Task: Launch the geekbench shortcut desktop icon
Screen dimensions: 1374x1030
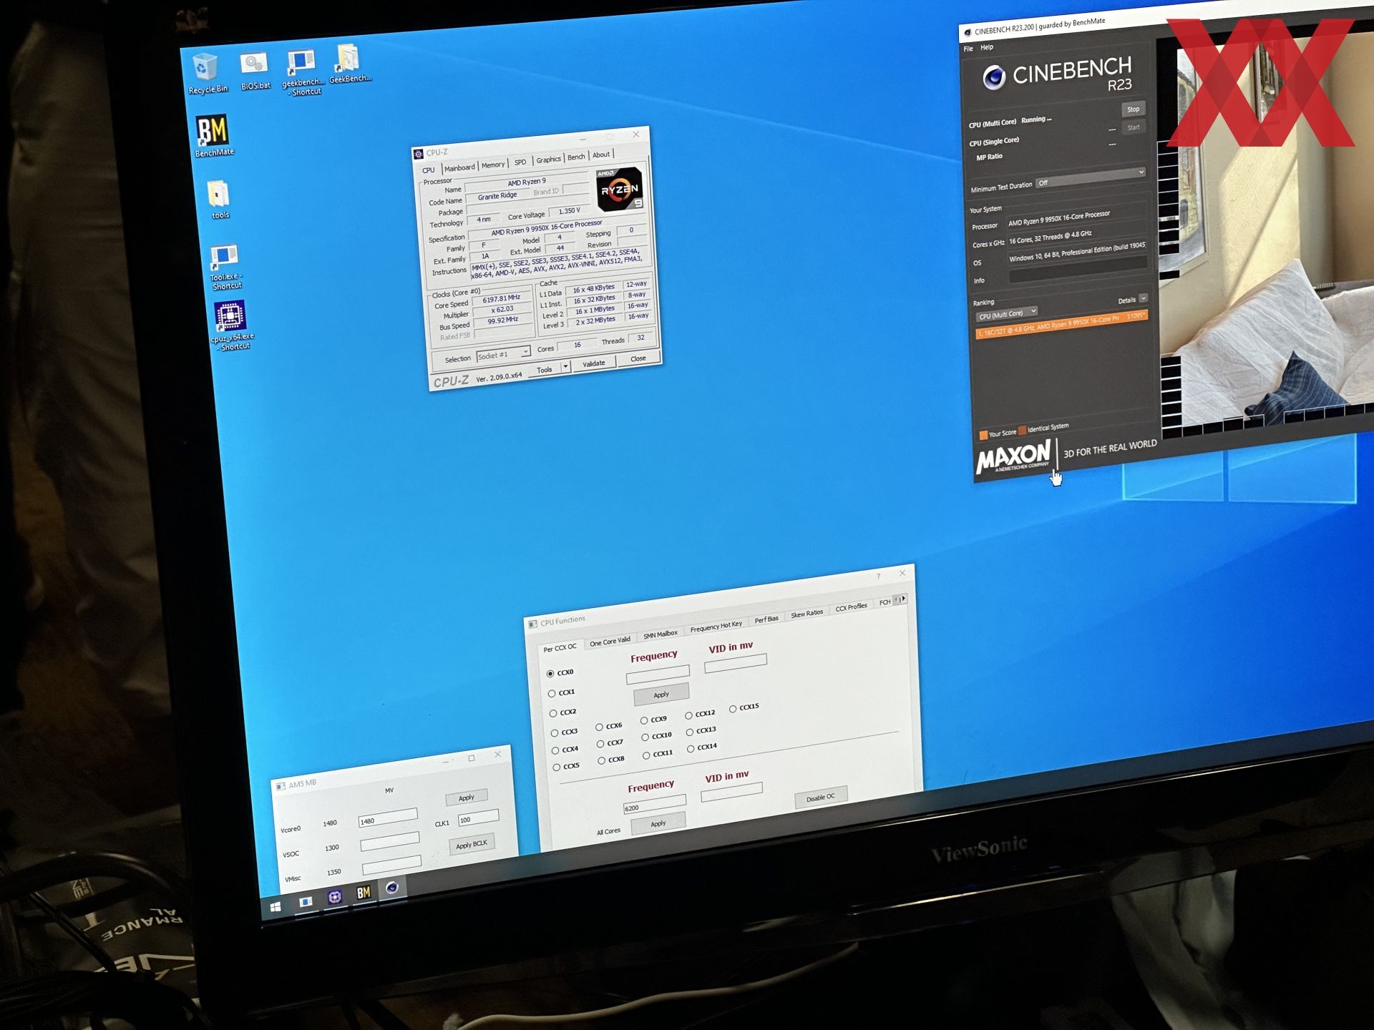Action: 302,72
